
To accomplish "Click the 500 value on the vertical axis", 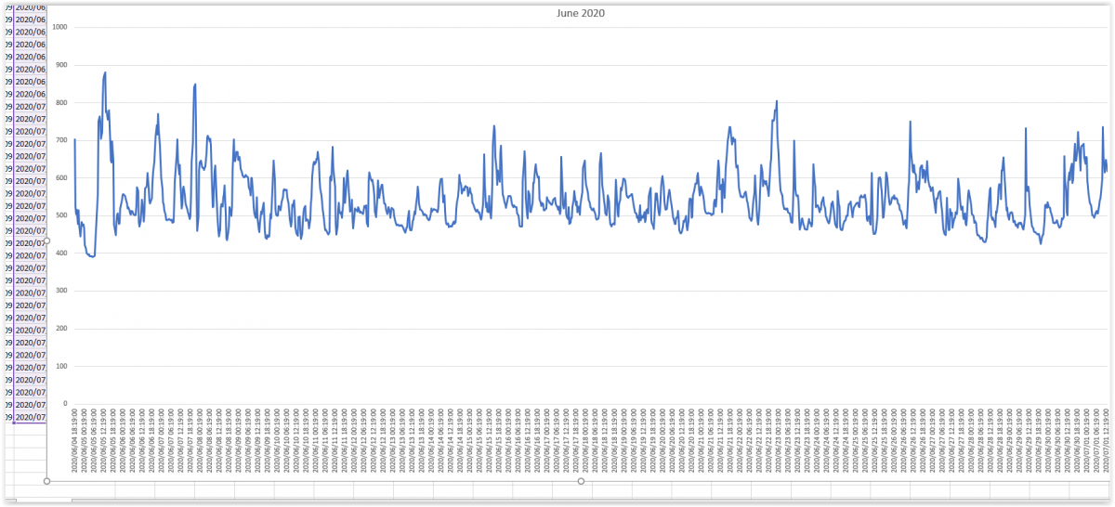I will [62, 215].
